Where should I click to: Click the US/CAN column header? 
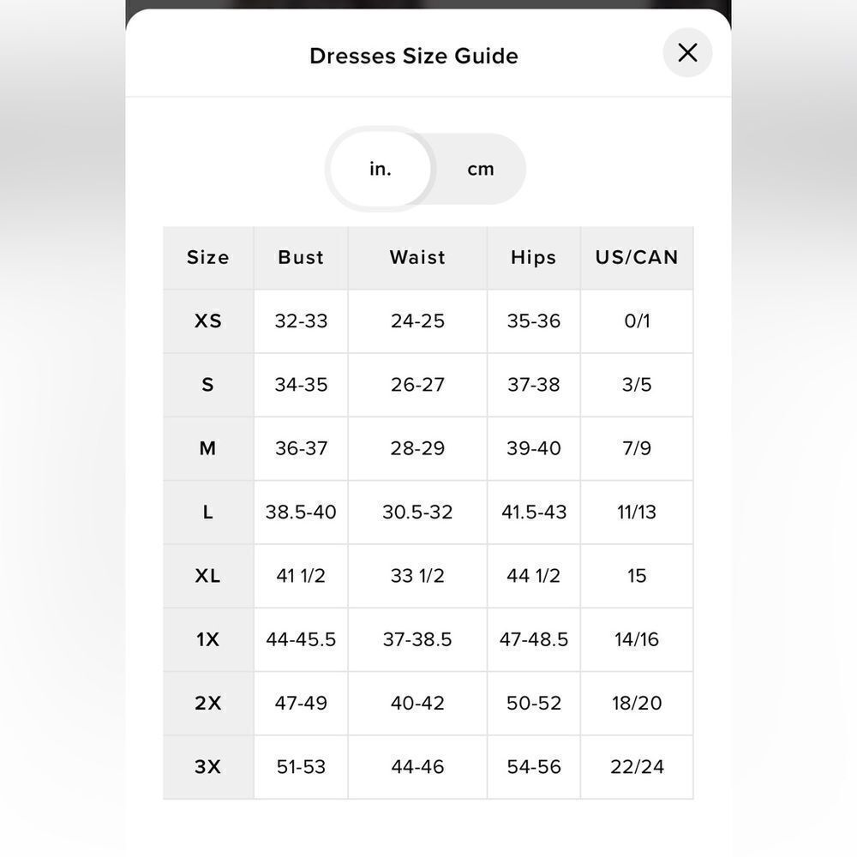click(637, 257)
